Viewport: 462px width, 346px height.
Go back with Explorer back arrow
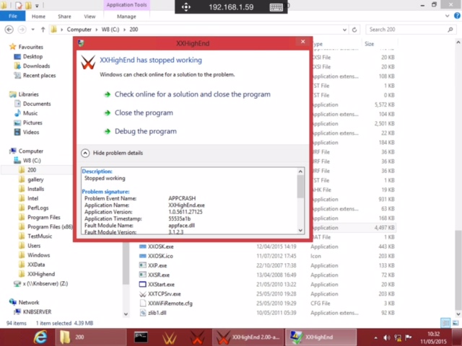9,30
